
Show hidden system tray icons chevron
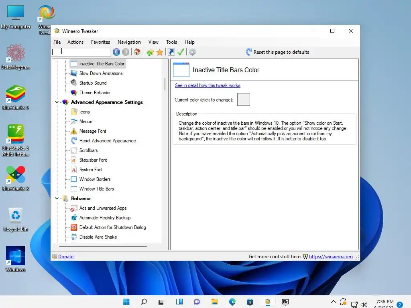[334, 302]
